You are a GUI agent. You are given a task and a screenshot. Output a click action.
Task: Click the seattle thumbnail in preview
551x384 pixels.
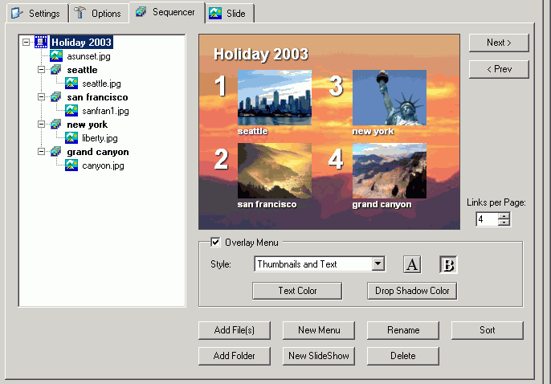[275, 97]
